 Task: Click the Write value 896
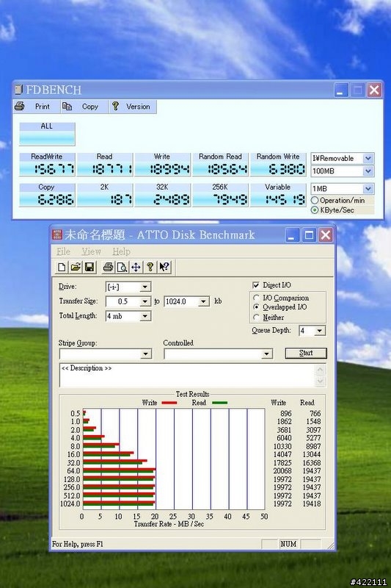pos(286,413)
